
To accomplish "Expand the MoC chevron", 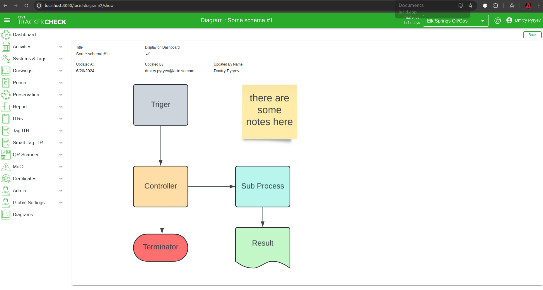I will tap(61, 167).
